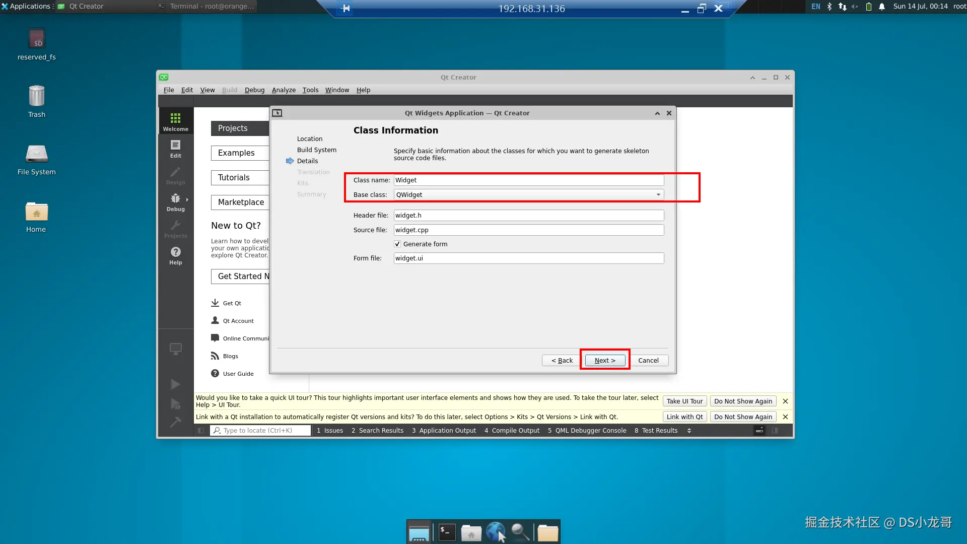Viewport: 967px width, 544px height.
Task: Open the terminal emulator in the dock
Action: pyautogui.click(x=447, y=532)
